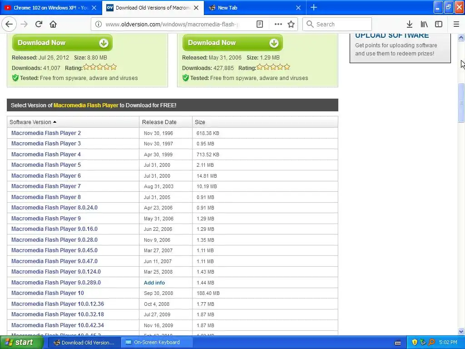Click the Search box in toolbar
Screen dimensions: 465x349
click(x=337, y=24)
